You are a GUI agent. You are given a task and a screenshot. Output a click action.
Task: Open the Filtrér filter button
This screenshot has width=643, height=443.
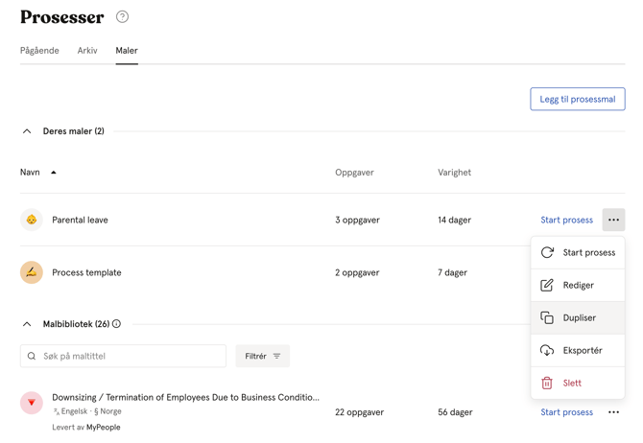(x=262, y=356)
